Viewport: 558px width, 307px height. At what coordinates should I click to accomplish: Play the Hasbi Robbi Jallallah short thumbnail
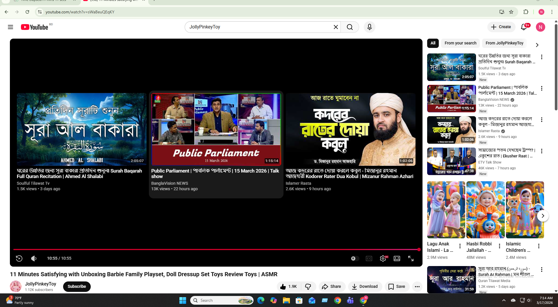(x=485, y=210)
